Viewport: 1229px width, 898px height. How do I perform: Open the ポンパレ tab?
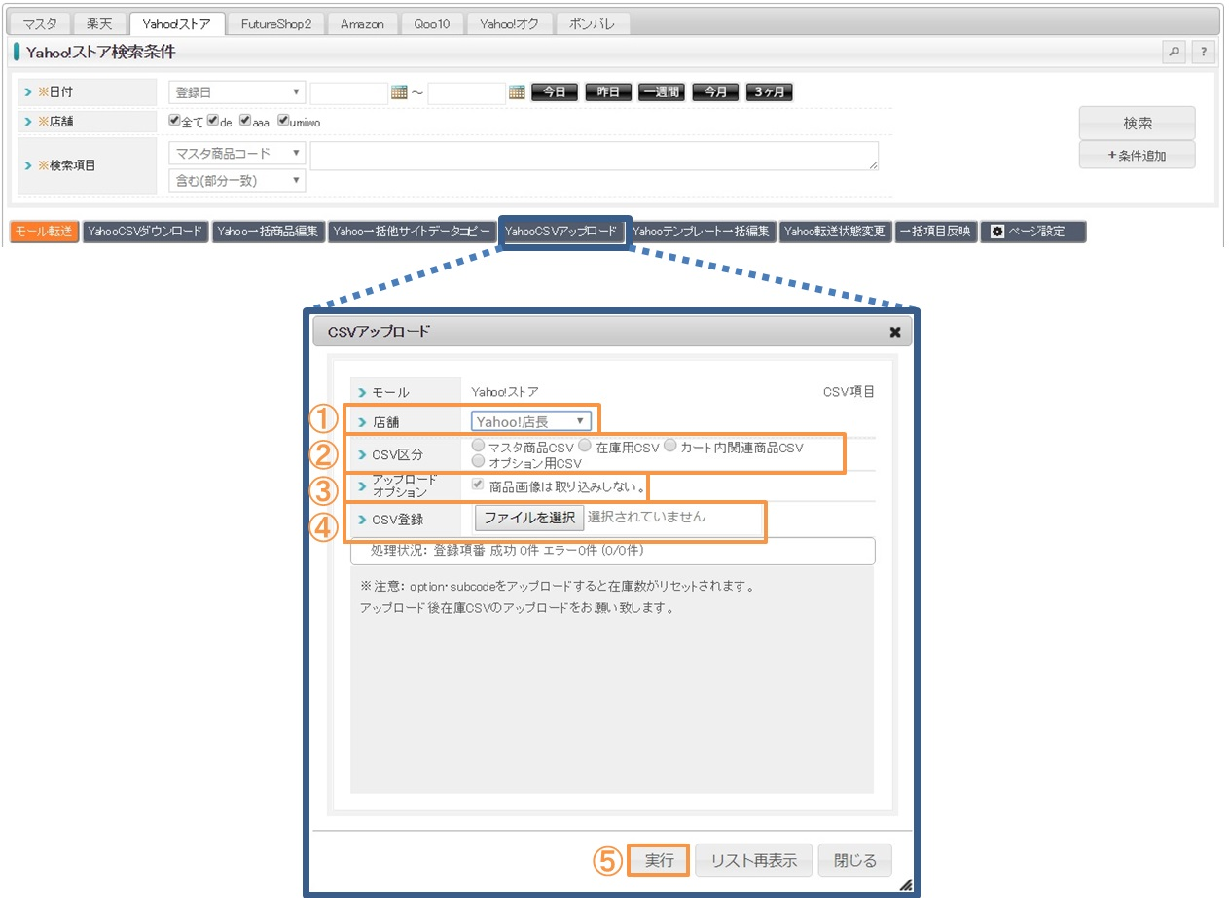pyautogui.click(x=592, y=23)
